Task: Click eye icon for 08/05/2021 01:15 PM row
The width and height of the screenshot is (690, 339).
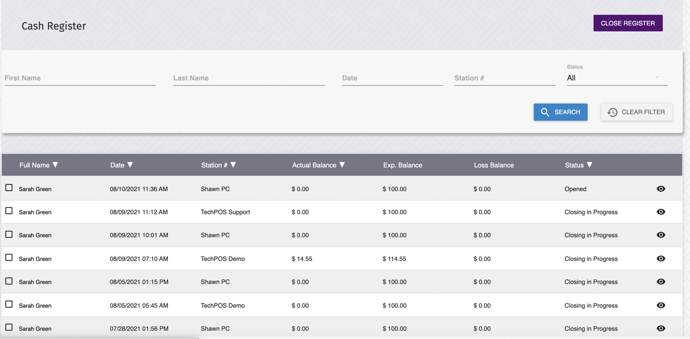Action: pyautogui.click(x=660, y=282)
